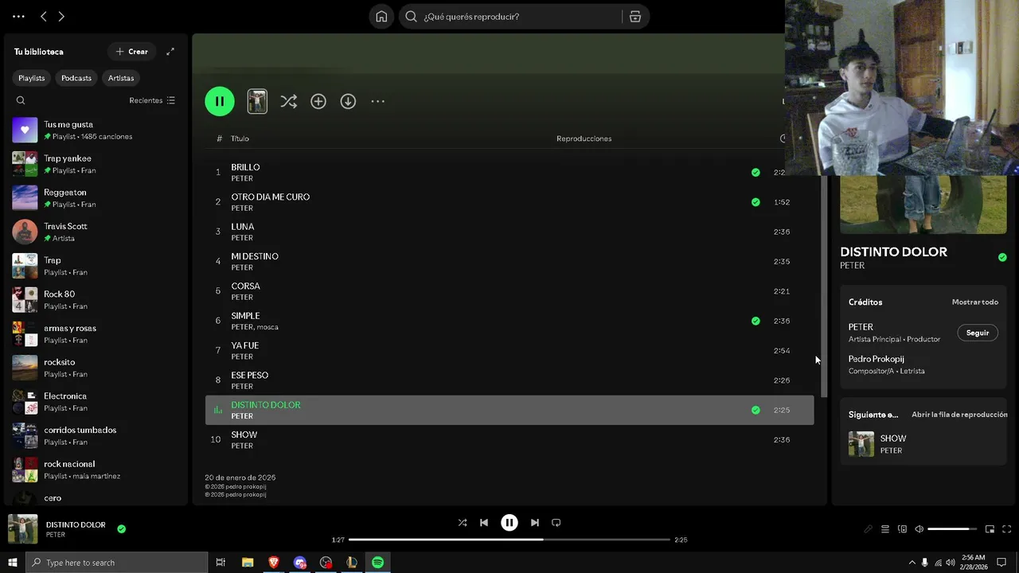Play track LUNA
Viewport: 1019px width, 573px height.
coord(509,232)
